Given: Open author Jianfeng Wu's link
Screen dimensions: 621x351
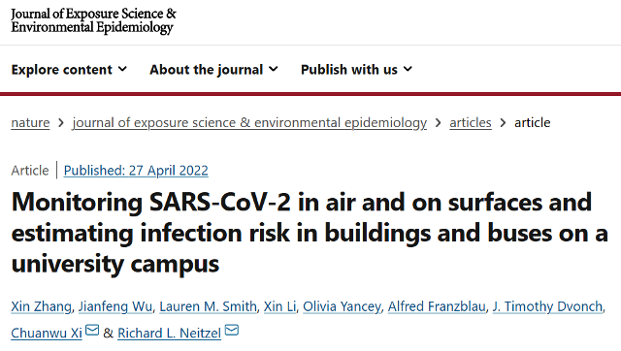Looking at the screenshot, I should (x=115, y=306).
